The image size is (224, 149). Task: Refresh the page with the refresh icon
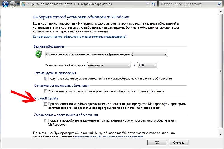tap(153, 4)
